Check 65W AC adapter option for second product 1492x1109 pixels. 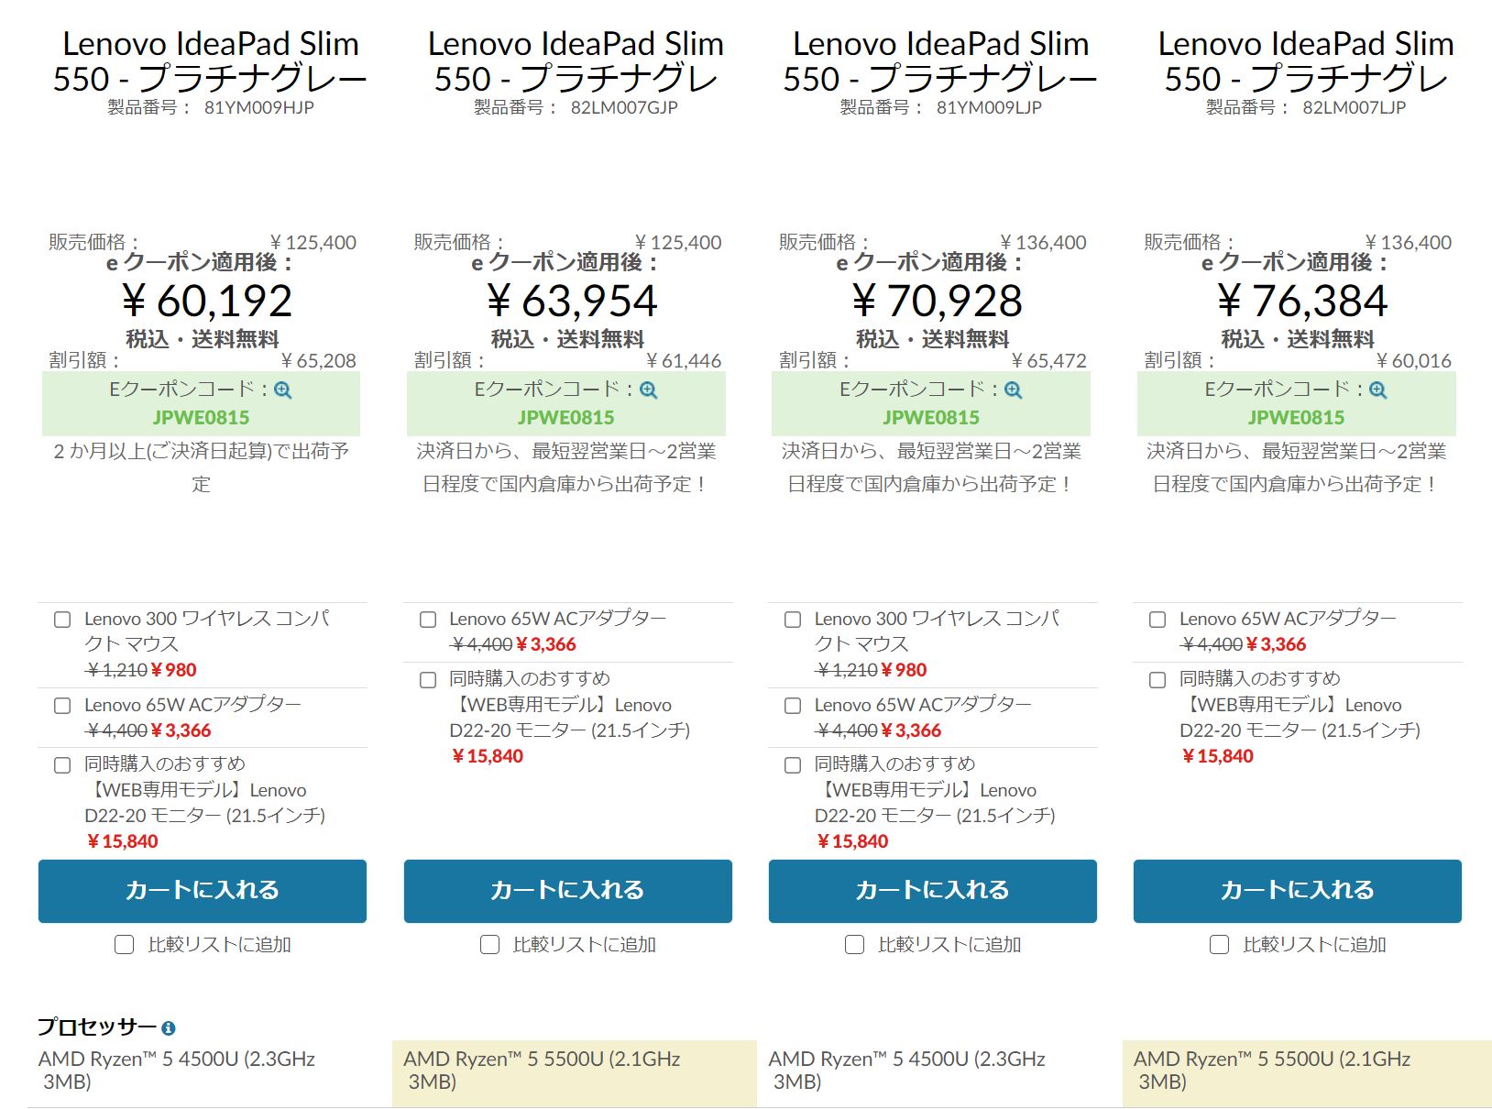coord(428,620)
